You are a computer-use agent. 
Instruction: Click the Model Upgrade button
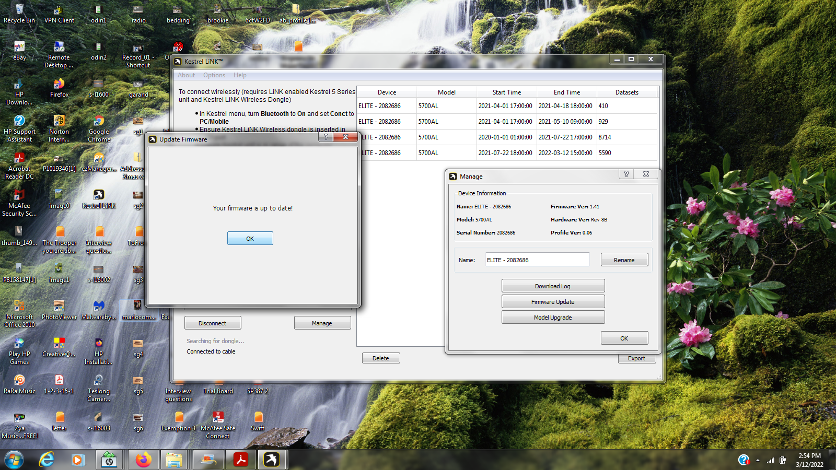[x=553, y=318]
